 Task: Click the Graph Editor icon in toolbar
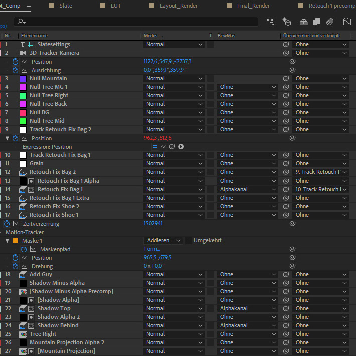(x=347, y=22)
